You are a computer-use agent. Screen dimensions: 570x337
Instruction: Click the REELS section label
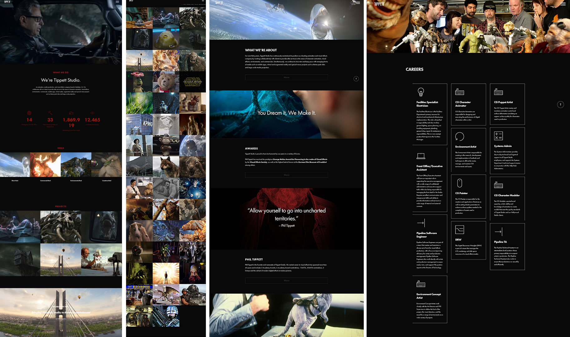coord(61,148)
